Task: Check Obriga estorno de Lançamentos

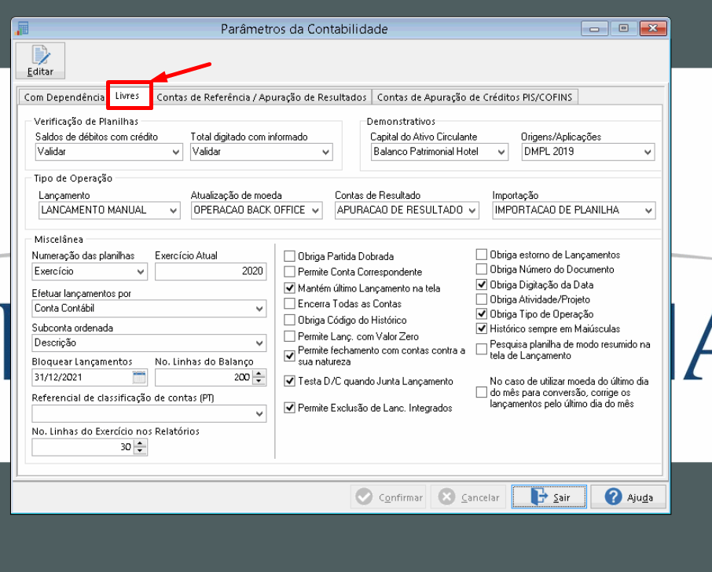Action: click(481, 255)
